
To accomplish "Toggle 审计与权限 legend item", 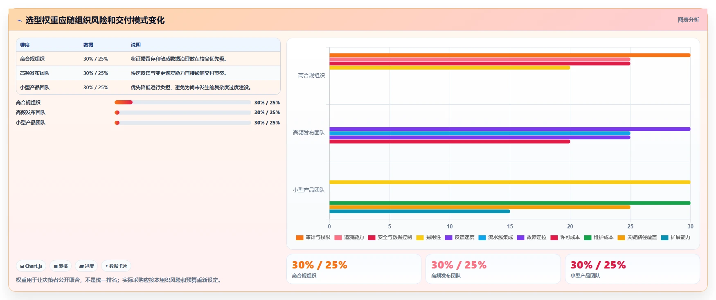I will click(x=313, y=237).
